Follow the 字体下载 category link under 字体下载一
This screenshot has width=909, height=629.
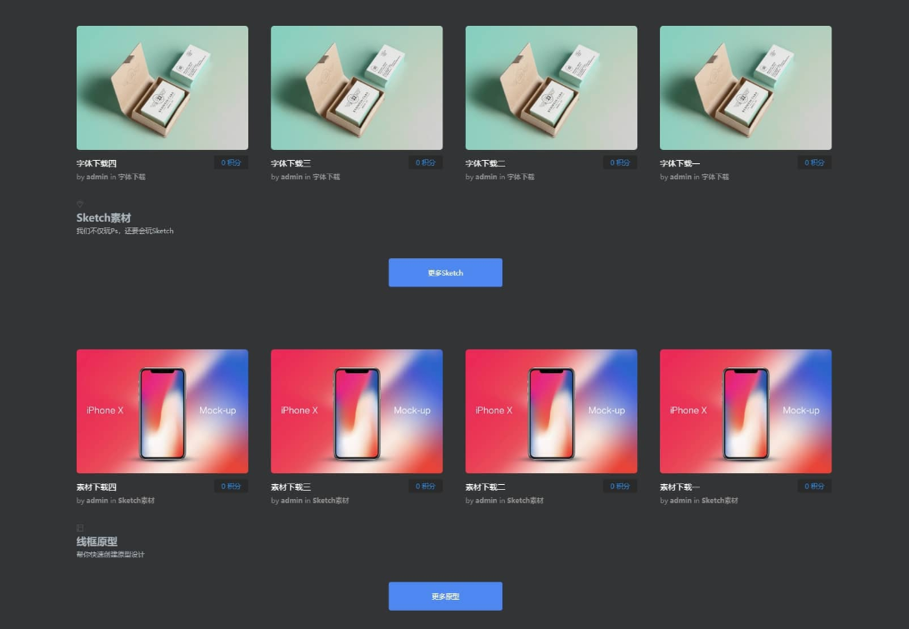coord(715,177)
